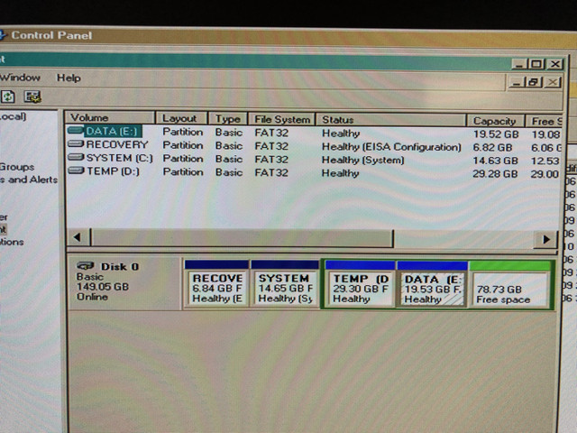
Task: Click Partition cell in the TEMP (D:) row
Action: [183, 172]
